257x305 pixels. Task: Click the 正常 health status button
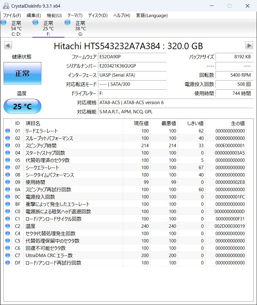coord(22,73)
